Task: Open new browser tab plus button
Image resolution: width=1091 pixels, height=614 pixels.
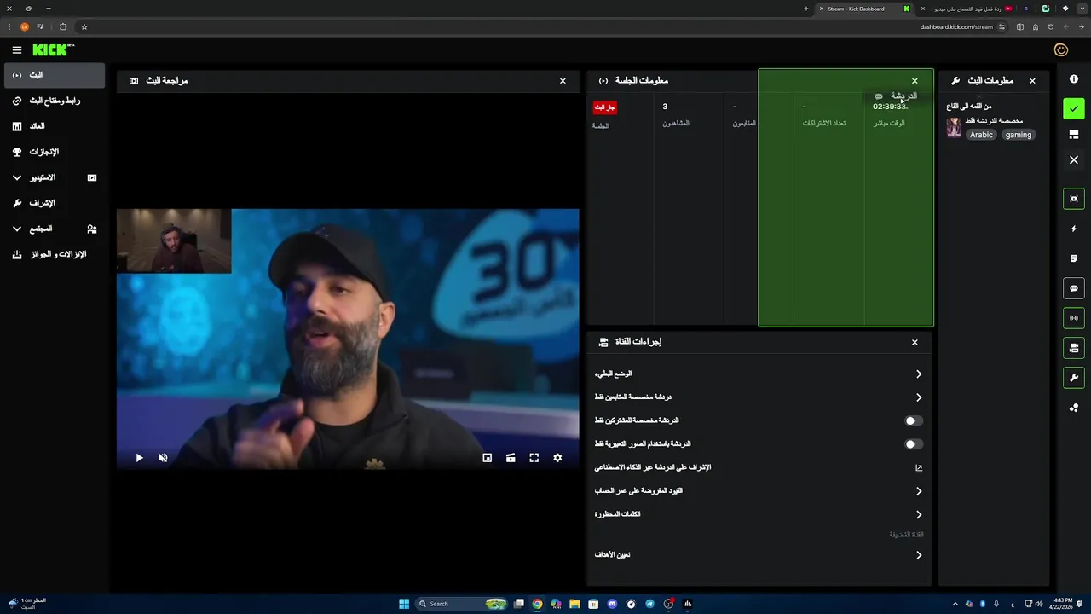Action: 806,9
